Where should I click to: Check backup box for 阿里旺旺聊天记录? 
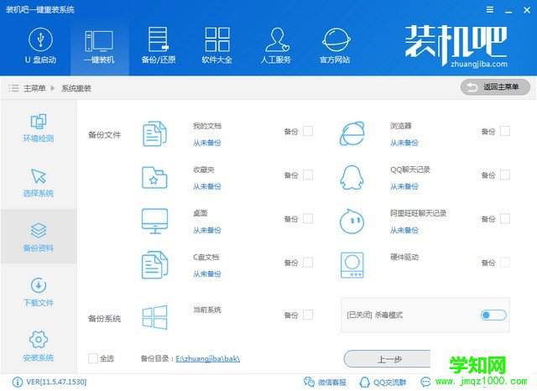(505, 219)
